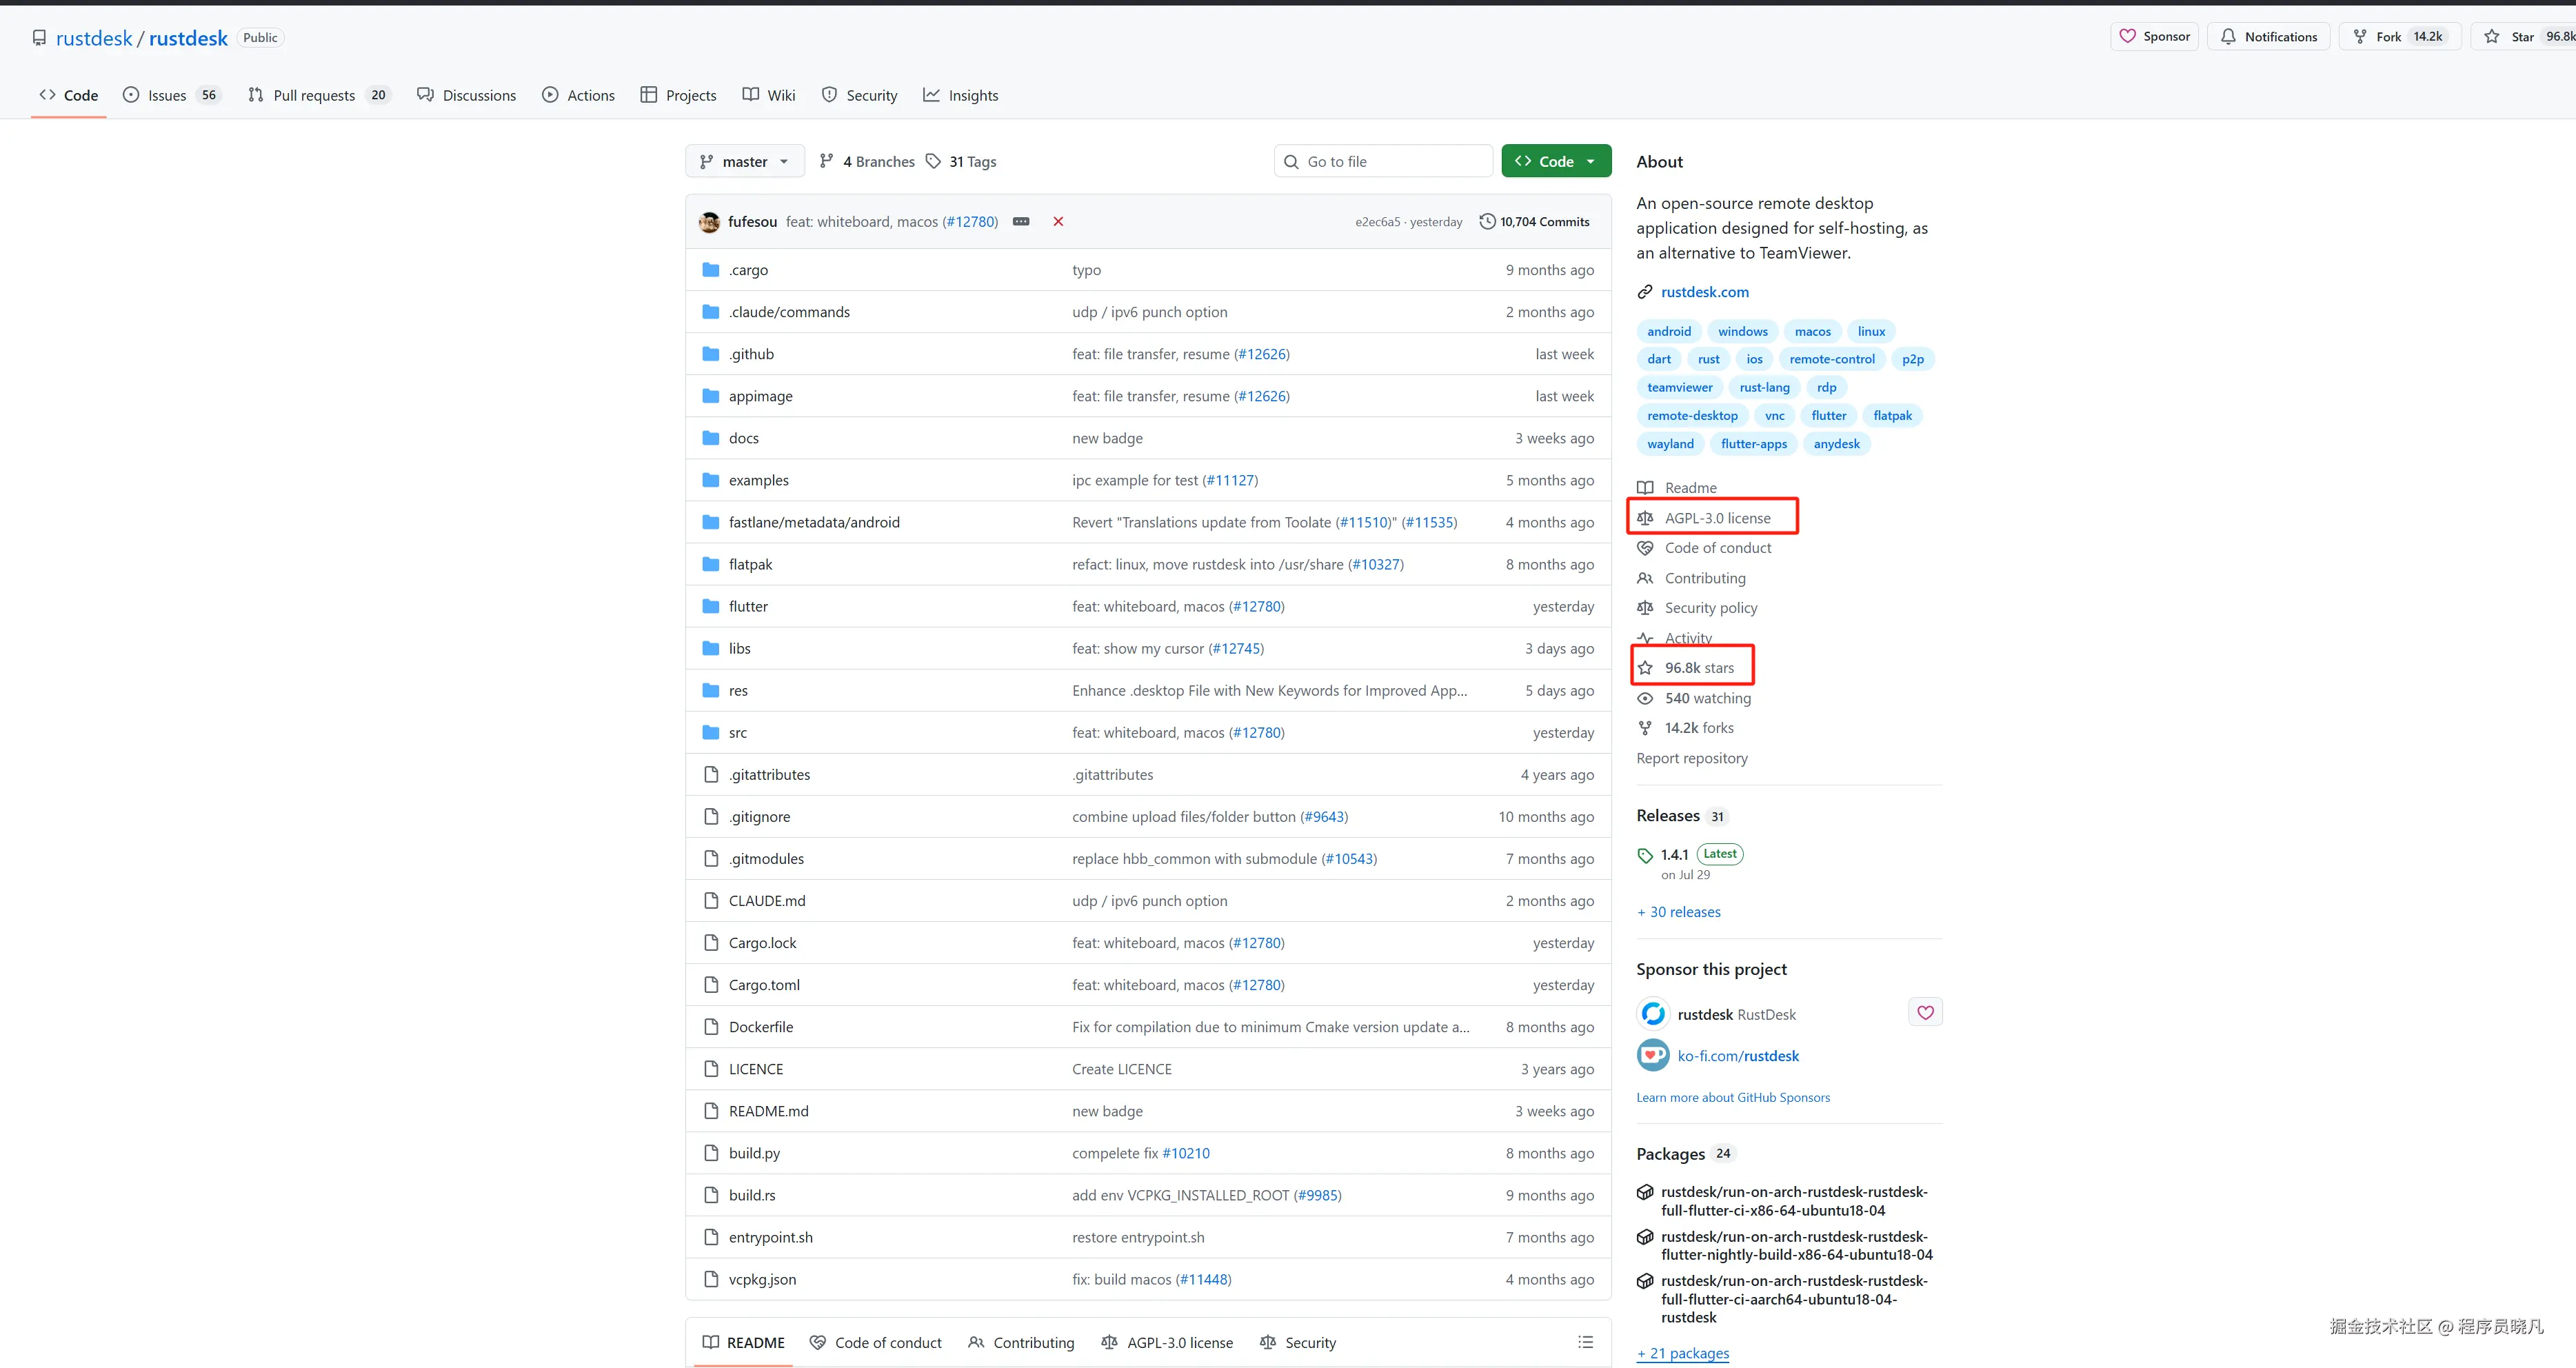Open the master branch dropdown
The height and width of the screenshot is (1368, 2576).
(744, 161)
